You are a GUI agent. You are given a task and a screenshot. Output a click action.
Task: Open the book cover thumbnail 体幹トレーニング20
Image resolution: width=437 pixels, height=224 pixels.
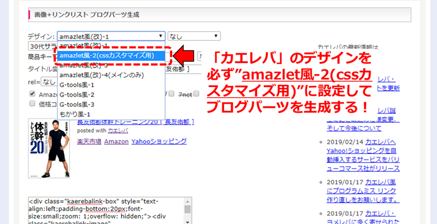(49, 148)
